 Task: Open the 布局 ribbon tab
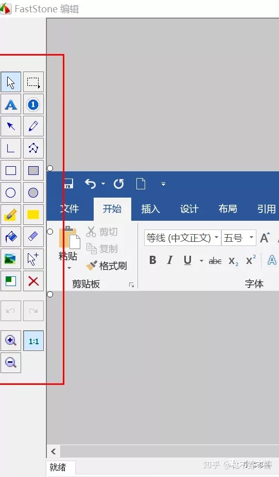(228, 209)
